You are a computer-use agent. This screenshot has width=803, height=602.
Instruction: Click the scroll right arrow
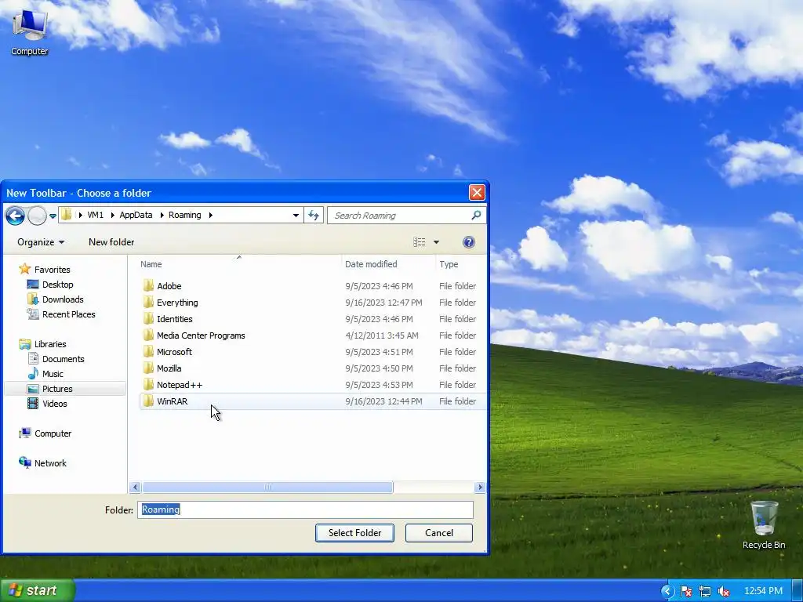pos(480,487)
